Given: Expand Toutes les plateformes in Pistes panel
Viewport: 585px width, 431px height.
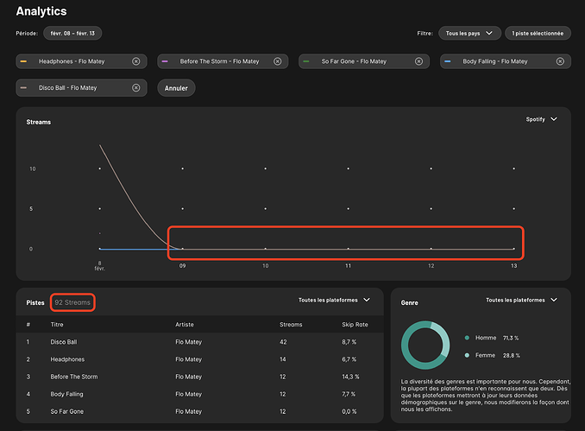Looking at the screenshot, I should (334, 300).
